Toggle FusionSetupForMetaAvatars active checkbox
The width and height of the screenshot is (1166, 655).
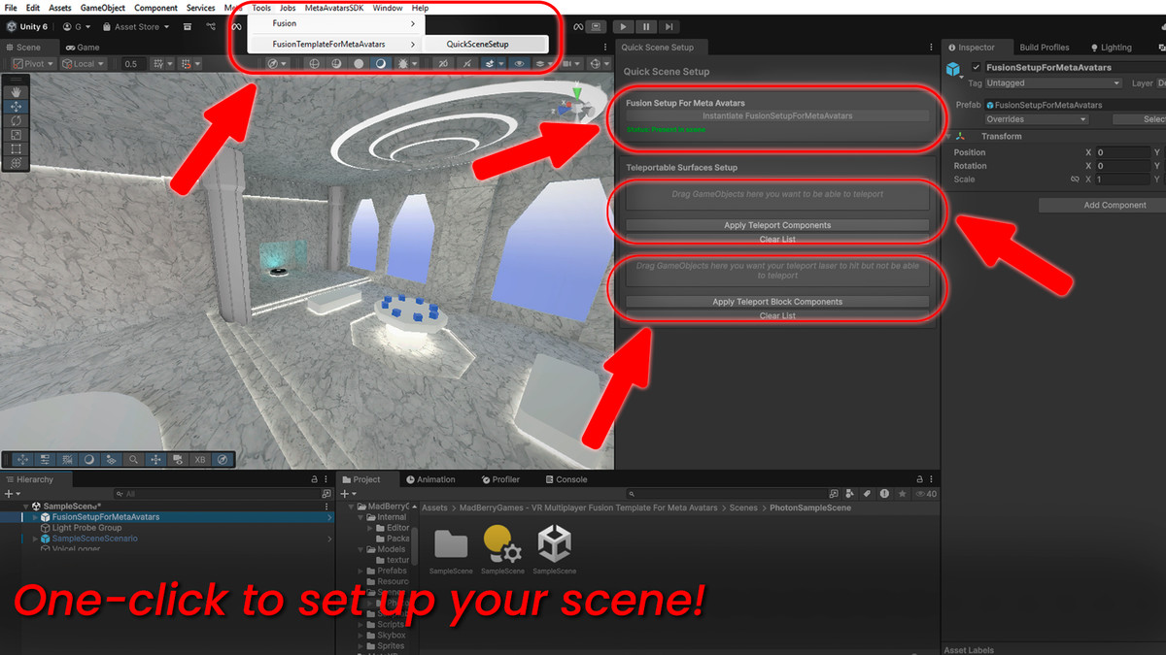click(x=977, y=67)
